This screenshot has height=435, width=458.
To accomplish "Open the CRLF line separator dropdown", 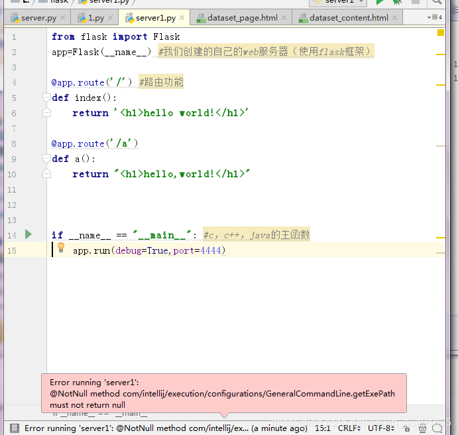I will pos(349,428).
